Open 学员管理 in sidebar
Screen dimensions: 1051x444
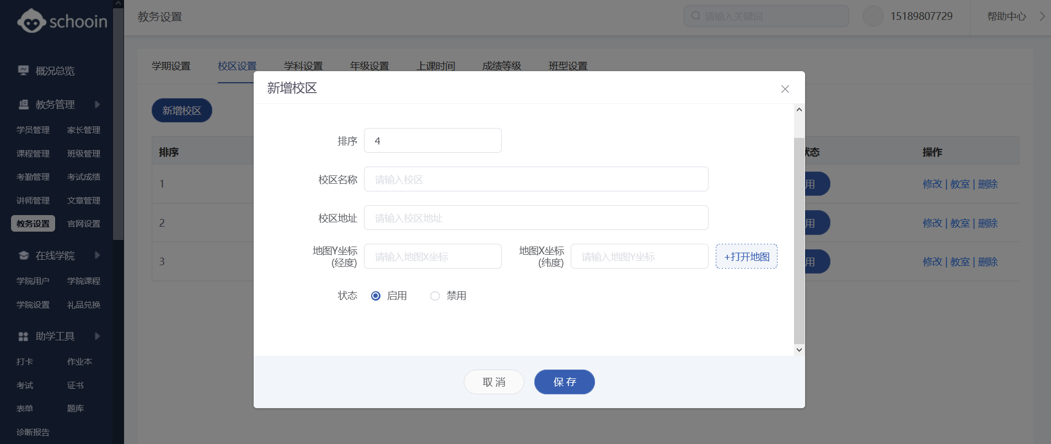tap(33, 130)
